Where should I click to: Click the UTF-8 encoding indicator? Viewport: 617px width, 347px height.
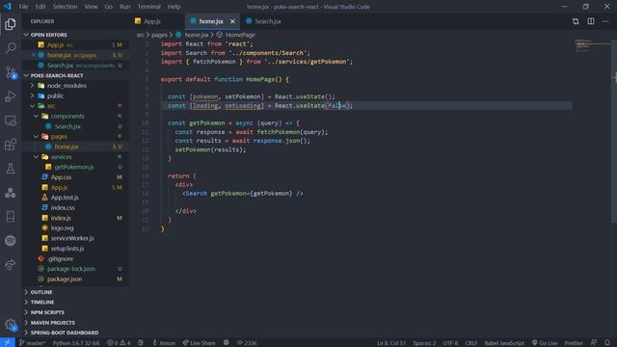pos(450,343)
